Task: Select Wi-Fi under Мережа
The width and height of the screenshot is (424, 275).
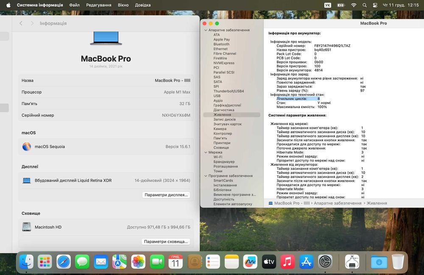Action: click(218, 157)
